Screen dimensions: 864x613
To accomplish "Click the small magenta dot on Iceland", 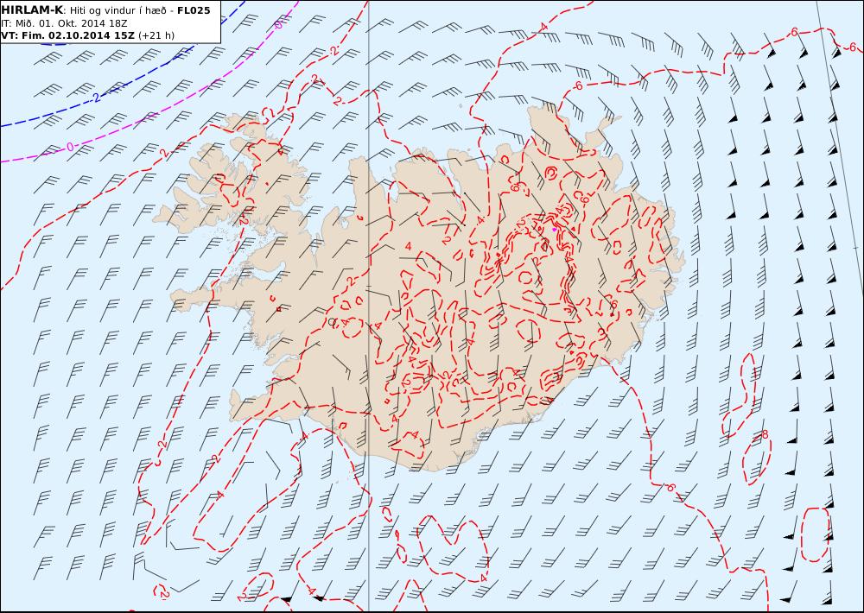I will click(x=555, y=230).
